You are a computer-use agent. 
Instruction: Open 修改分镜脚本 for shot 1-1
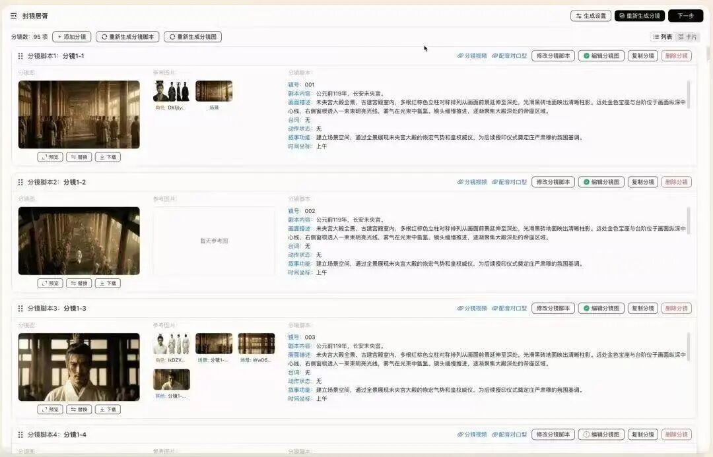(x=552, y=55)
